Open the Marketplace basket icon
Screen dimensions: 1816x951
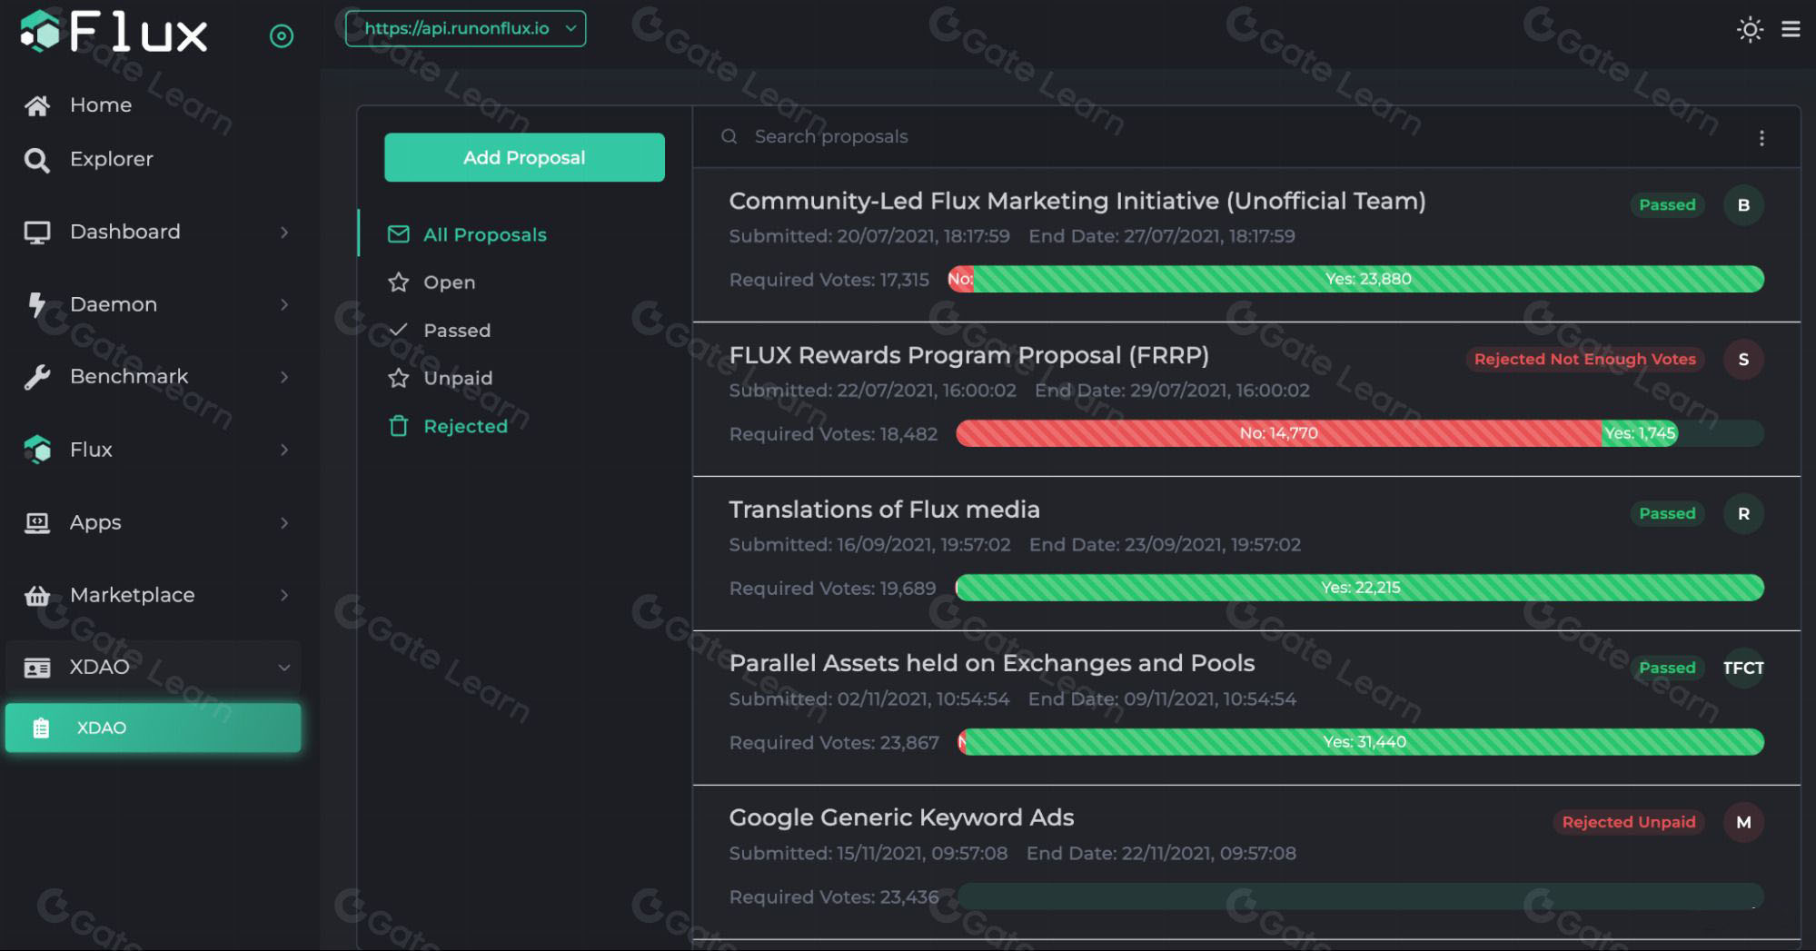(37, 596)
